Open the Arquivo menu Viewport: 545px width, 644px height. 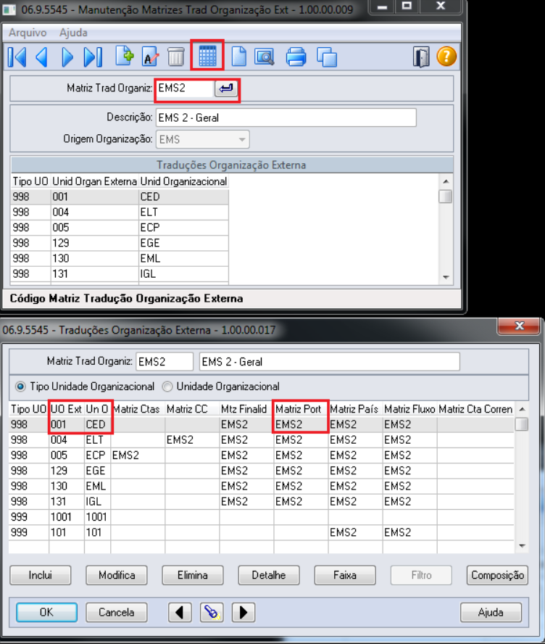28,33
